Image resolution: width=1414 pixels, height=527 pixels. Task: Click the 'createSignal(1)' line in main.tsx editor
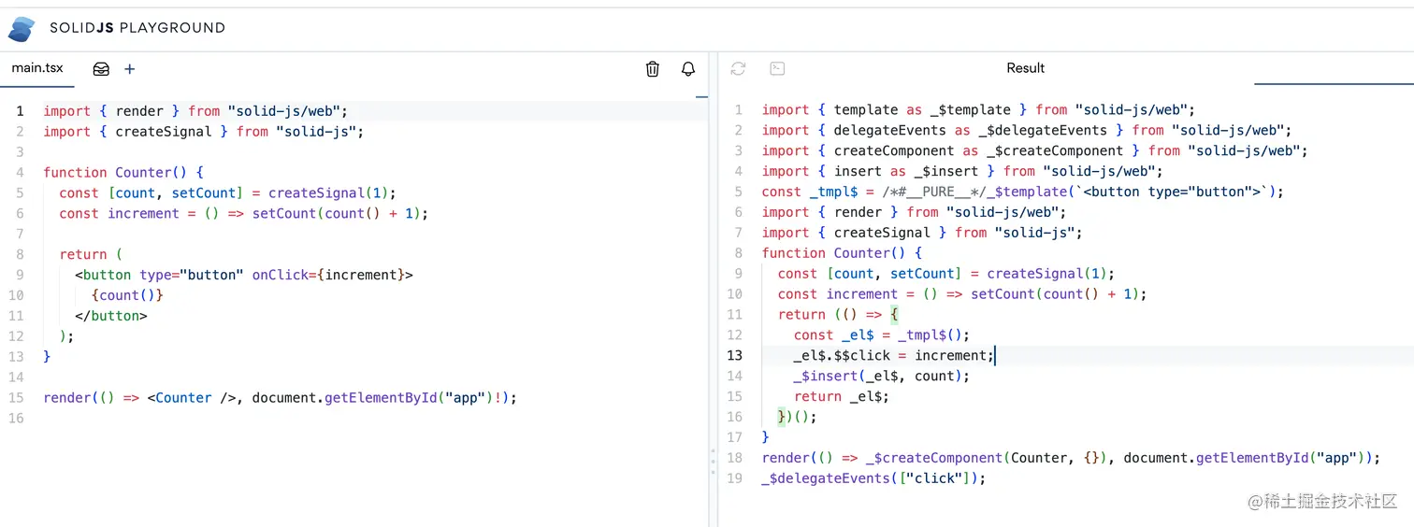click(228, 193)
